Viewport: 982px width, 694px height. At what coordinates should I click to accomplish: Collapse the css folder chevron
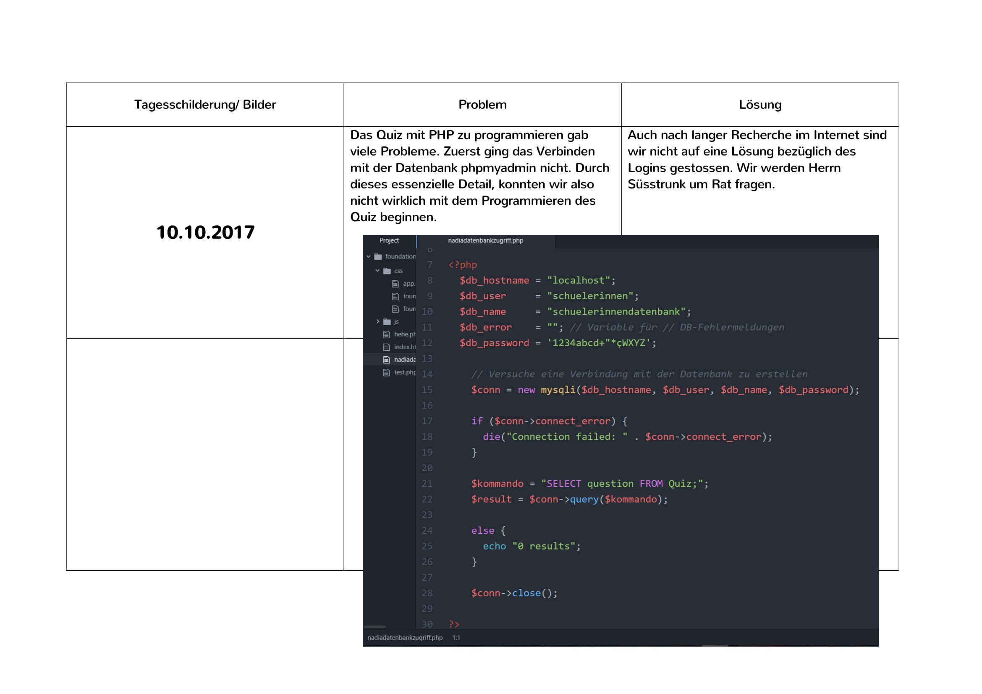[x=377, y=271]
